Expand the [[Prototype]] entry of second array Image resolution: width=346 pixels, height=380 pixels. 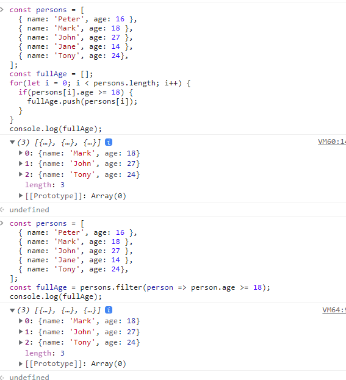tap(21, 364)
